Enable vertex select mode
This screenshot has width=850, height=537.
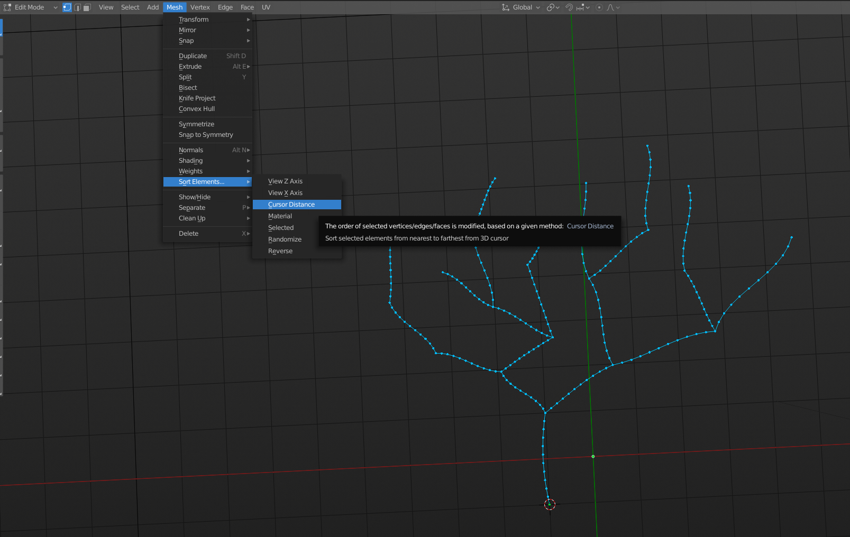(x=67, y=7)
